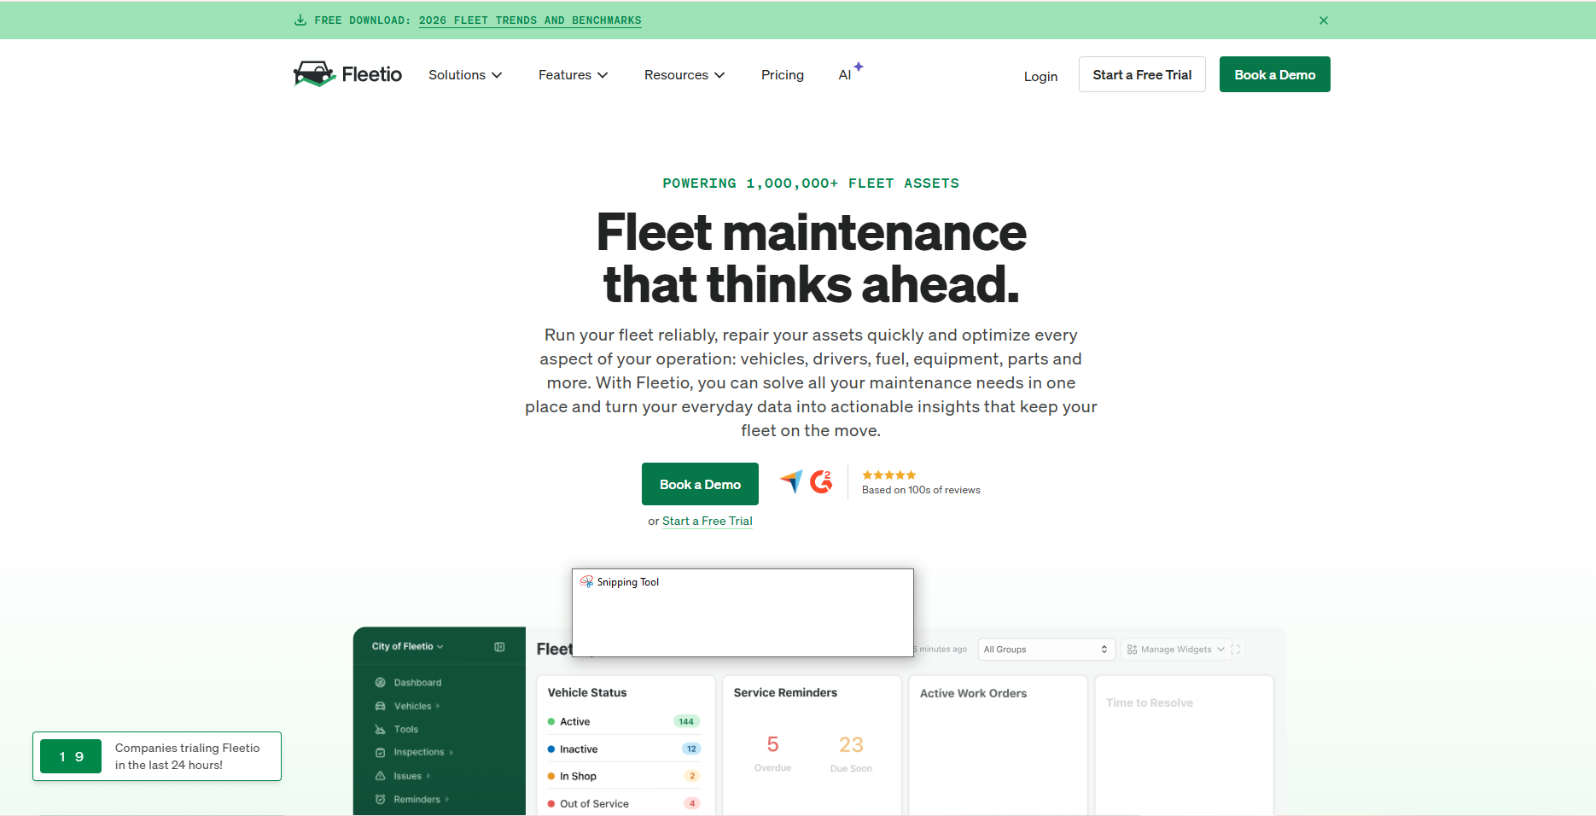The height and width of the screenshot is (816, 1596).
Task: Click the 12 inactive count badge
Action: (691, 749)
